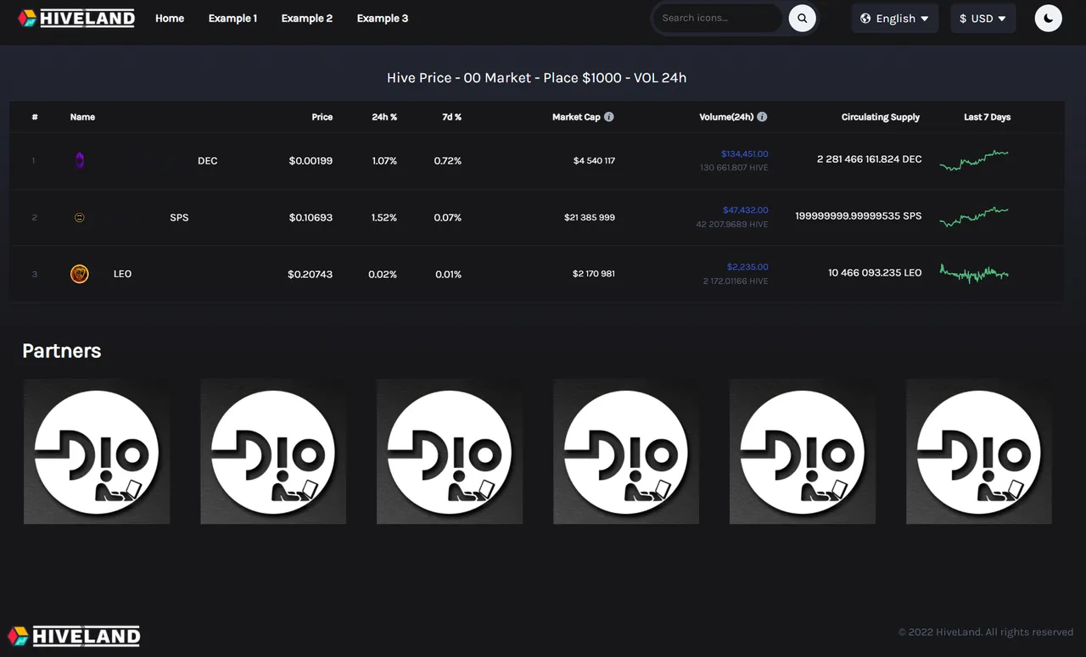This screenshot has width=1086, height=657.
Task: Click the # rank column header
Action: click(35, 117)
